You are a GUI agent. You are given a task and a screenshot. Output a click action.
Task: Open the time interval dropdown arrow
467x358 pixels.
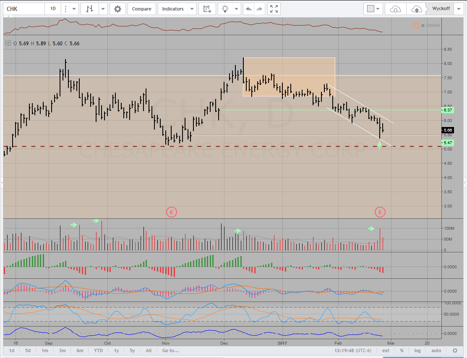(74, 9)
